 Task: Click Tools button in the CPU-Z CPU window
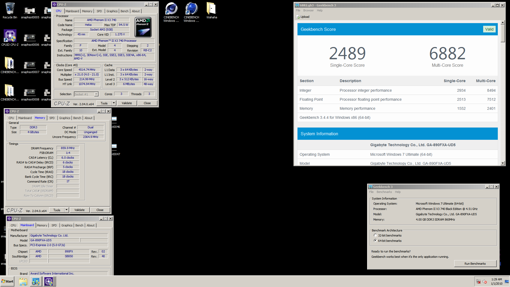[x=104, y=103]
